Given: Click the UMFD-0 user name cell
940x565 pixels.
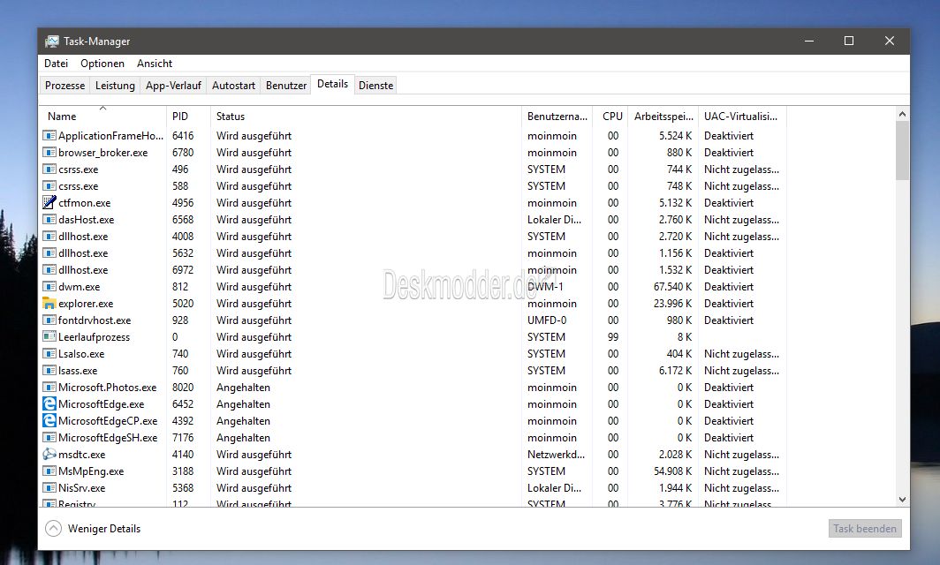Looking at the screenshot, I should pyautogui.click(x=547, y=320).
